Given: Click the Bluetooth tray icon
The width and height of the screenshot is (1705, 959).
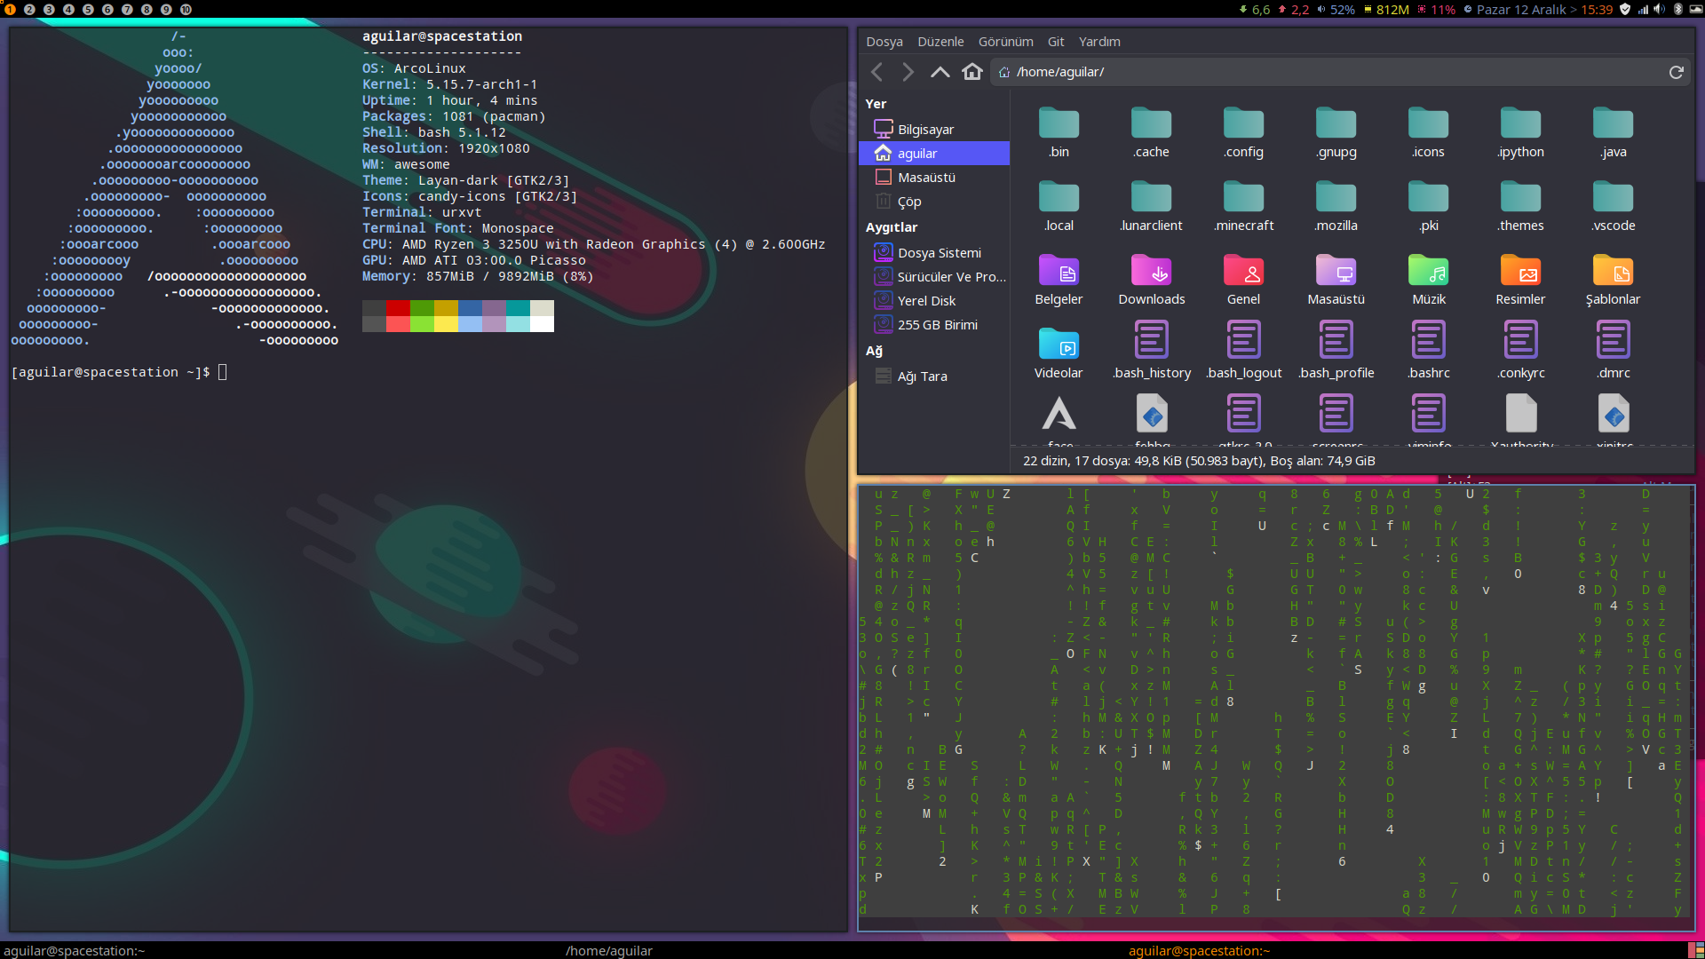Looking at the screenshot, I should click(1677, 10).
